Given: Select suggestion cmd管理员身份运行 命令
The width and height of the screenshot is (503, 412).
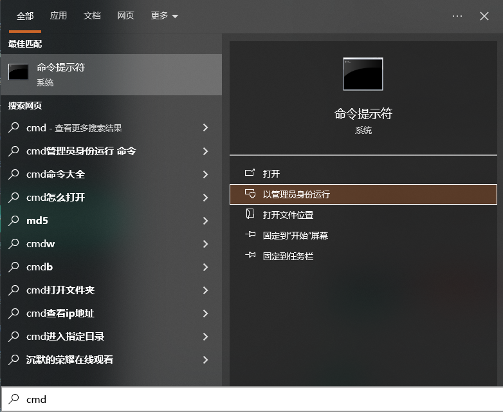Looking at the screenshot, I should pyautogui.click(x=111, y=151).
